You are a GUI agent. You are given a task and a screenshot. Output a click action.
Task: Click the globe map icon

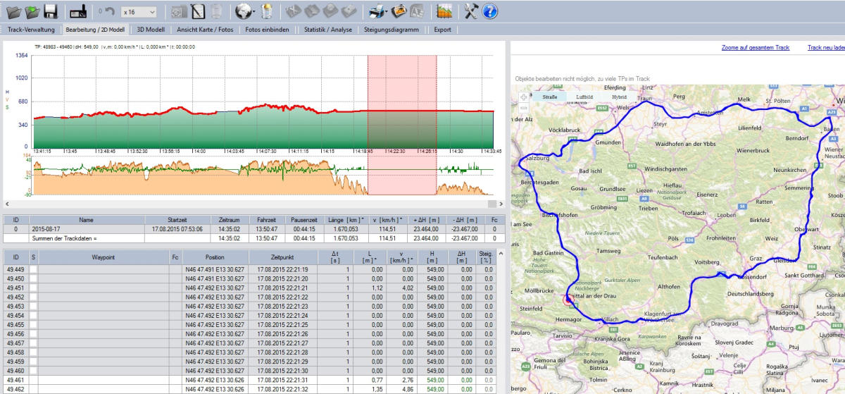coord(243,11)
